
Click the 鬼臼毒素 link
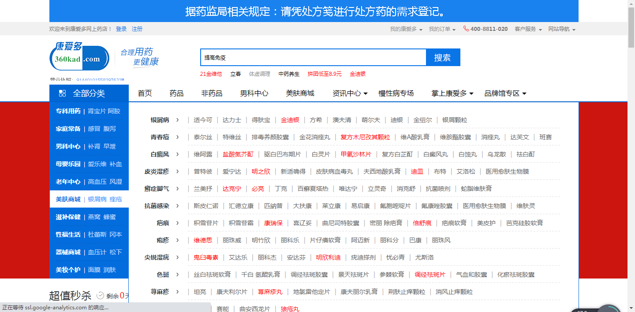point(206,257)
